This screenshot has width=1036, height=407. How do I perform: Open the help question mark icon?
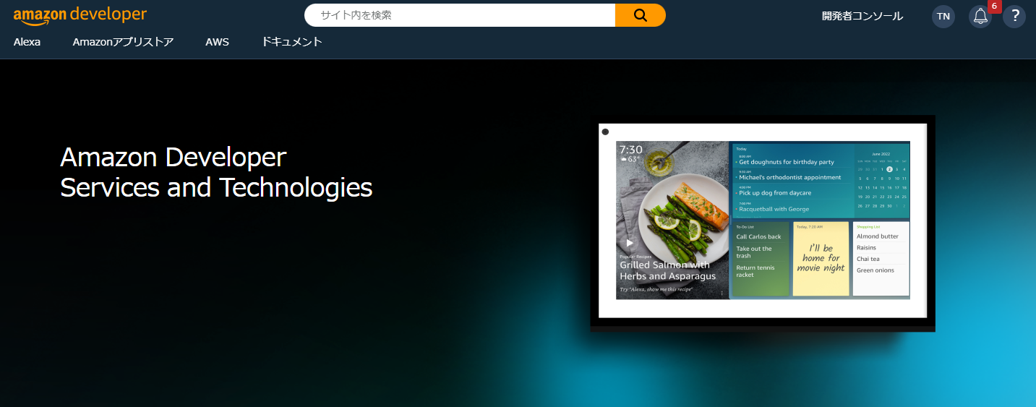pyautogui.click(x=1014, y=16)
